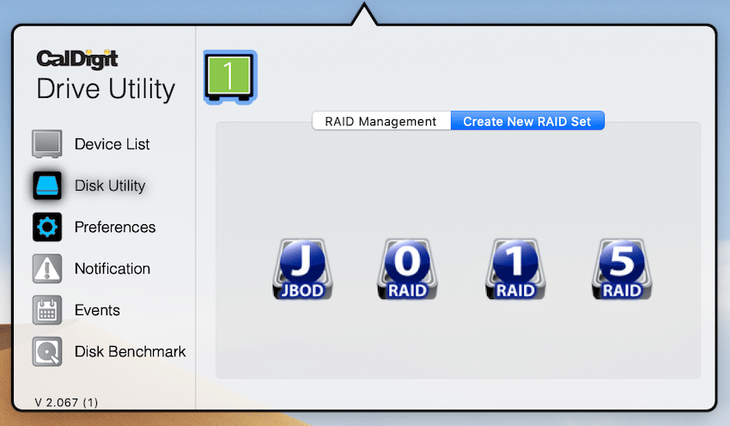Choose the RAID 0 drive icon
The width and height of the screenshot is (730, 426).
[407, 269]
